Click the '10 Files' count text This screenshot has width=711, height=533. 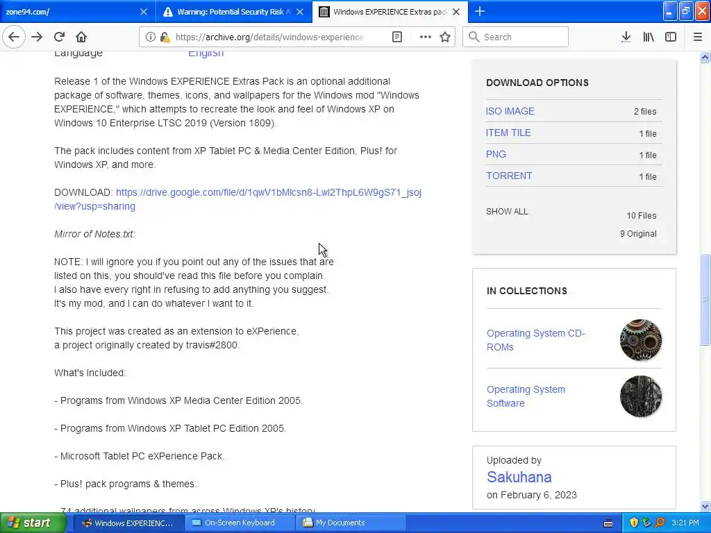tap(641, 216)
